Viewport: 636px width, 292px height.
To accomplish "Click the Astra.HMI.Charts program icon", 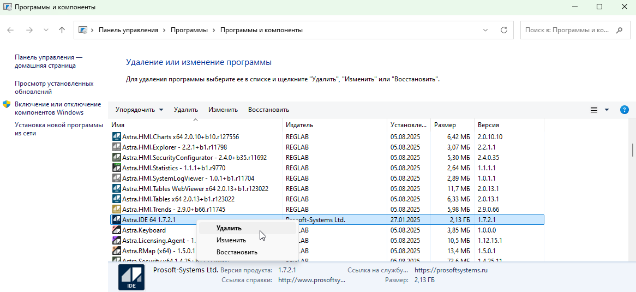I will click(x=116, y=137).
